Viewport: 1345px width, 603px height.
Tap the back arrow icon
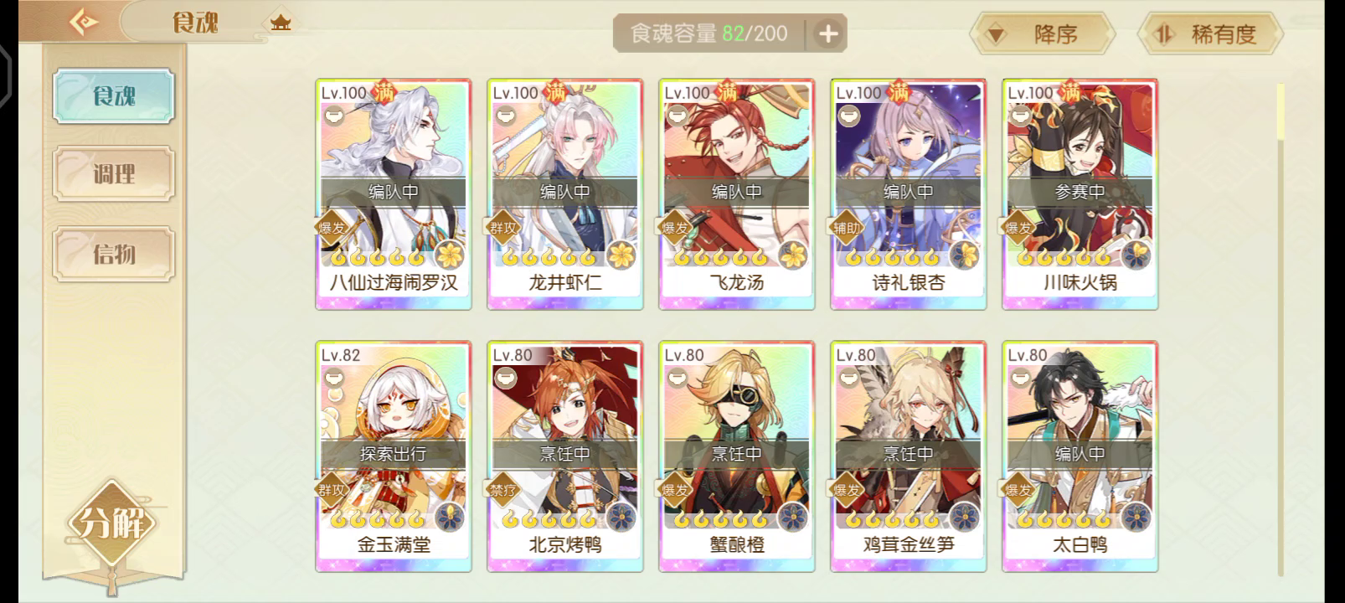click(x=83, y=22)
